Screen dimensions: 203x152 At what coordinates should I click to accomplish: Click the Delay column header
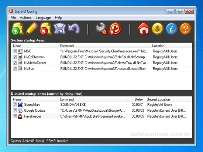[x=136, y=99]
